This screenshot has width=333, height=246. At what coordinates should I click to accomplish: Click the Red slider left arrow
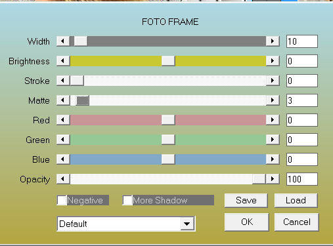[63, 120]
